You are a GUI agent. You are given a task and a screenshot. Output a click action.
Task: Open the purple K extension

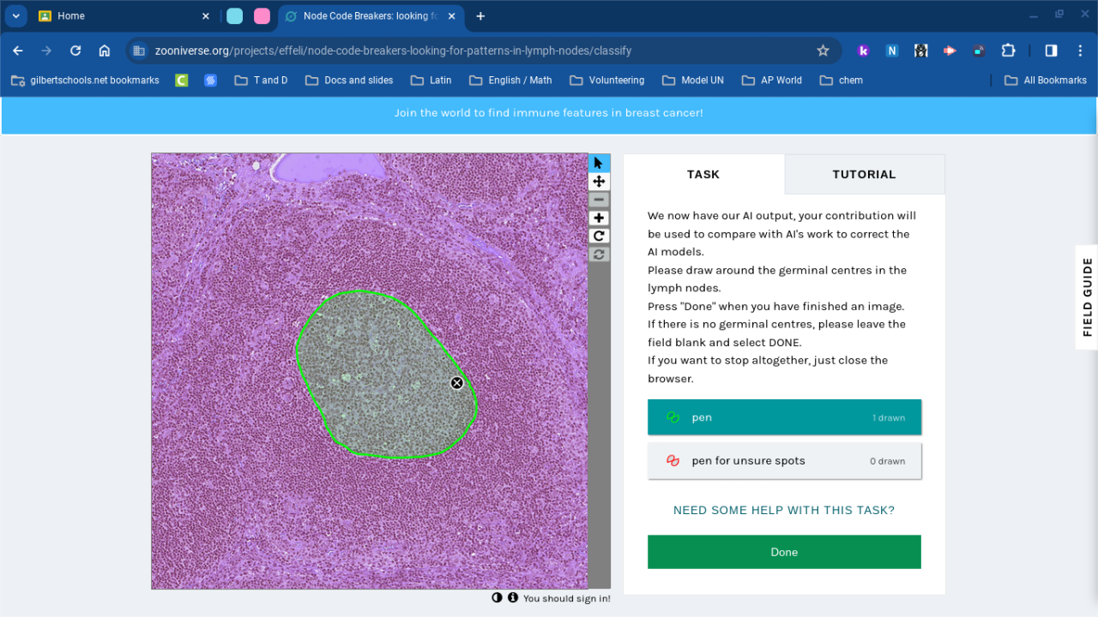click(864, 51)
